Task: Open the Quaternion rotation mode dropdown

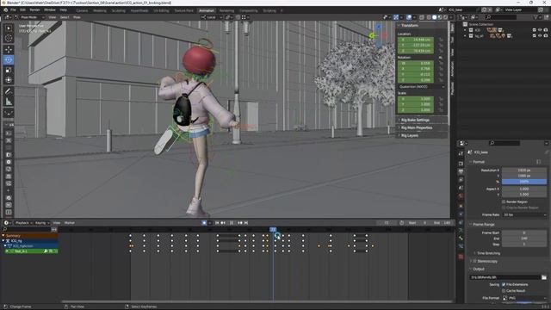Action: click(422, 87)
